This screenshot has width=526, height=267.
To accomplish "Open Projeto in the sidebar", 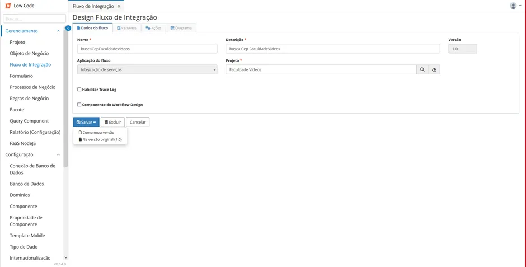I will tap(17, 43).
